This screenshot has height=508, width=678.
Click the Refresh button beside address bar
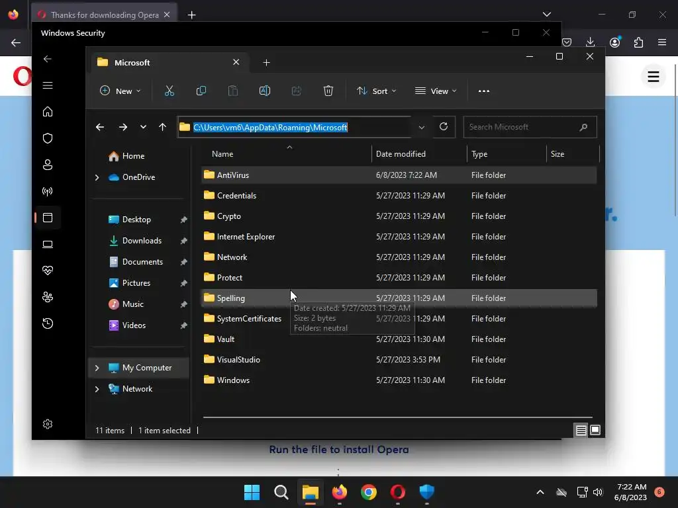pos(444,126)
